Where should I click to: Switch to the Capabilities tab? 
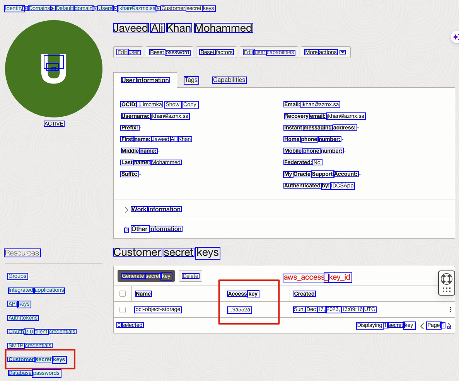(229, 80)
